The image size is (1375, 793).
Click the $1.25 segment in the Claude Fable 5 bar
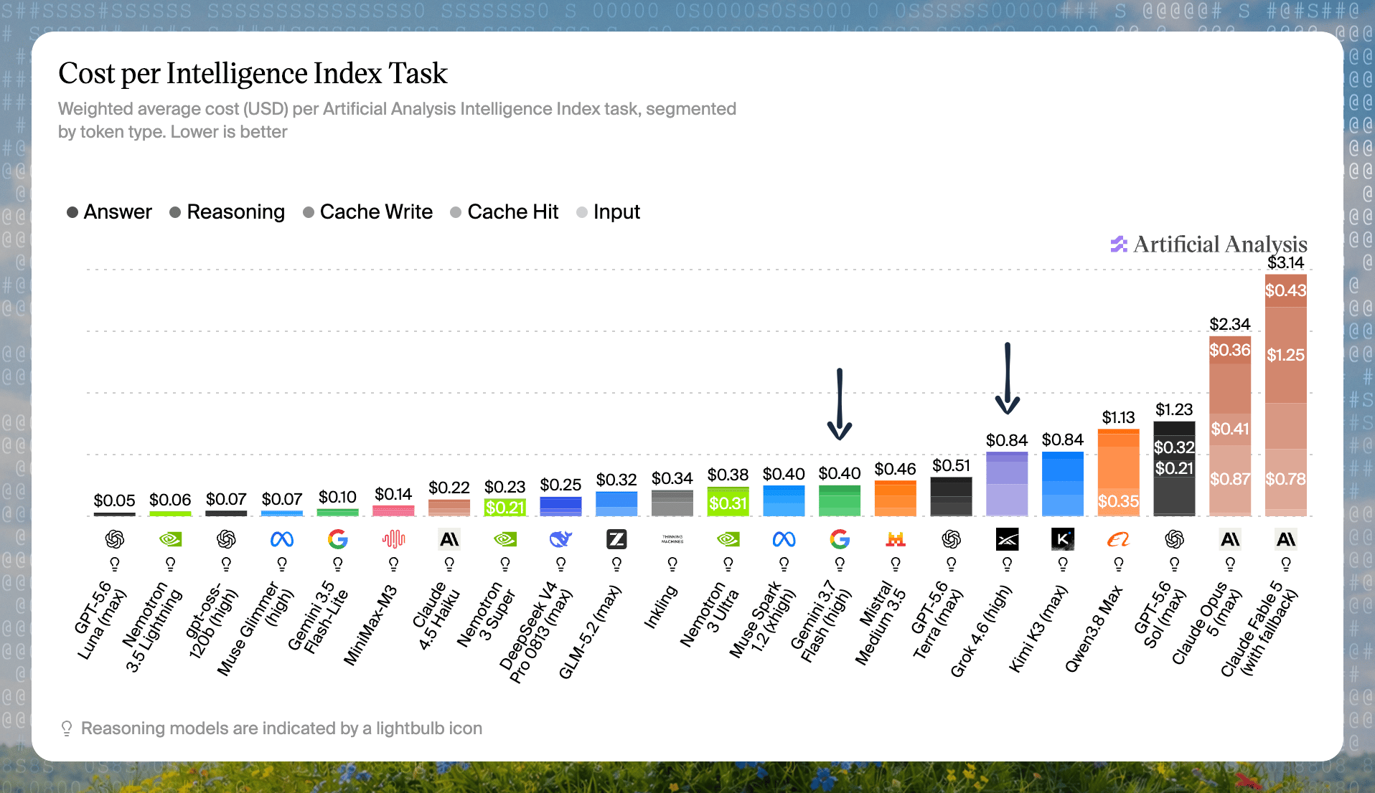click(1286, 356)
